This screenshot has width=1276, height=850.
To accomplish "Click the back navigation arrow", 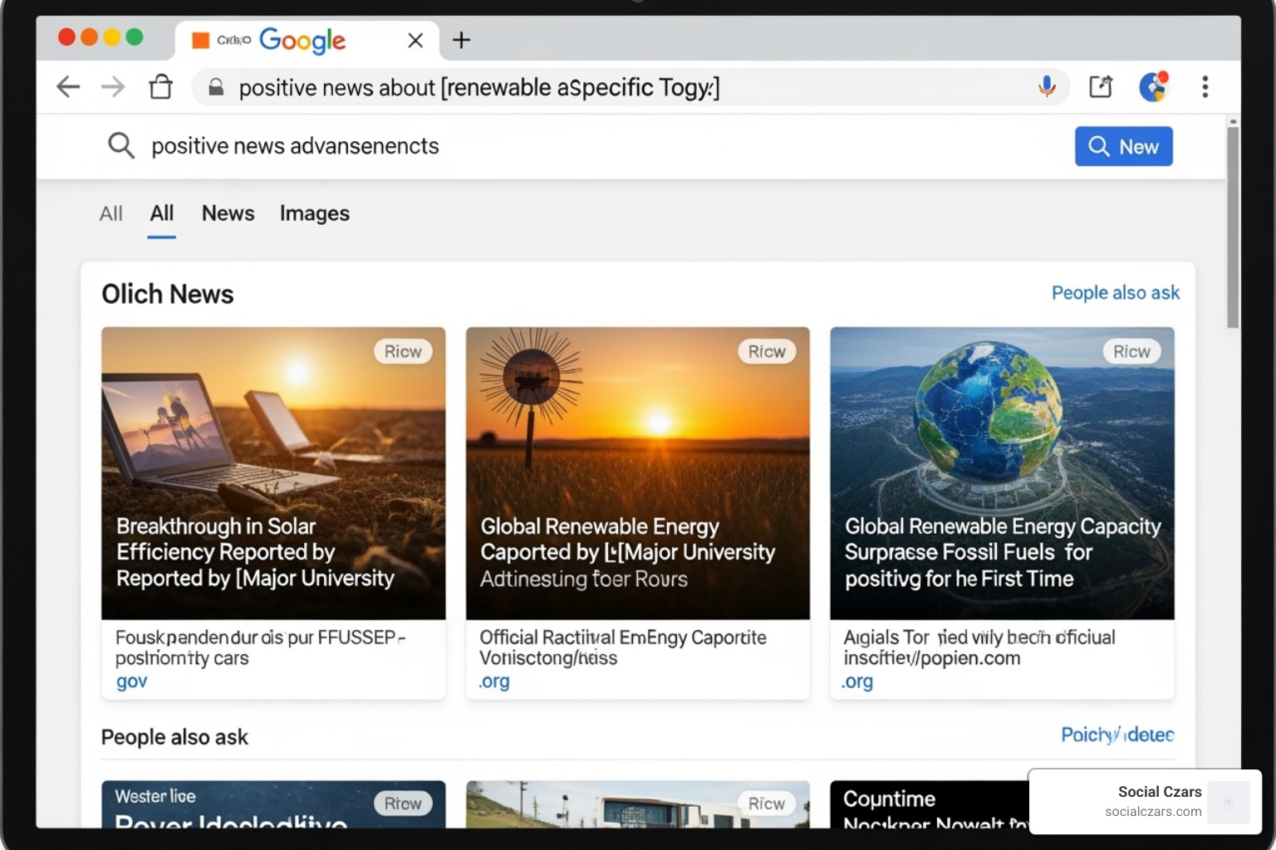I will pos(68,86).
